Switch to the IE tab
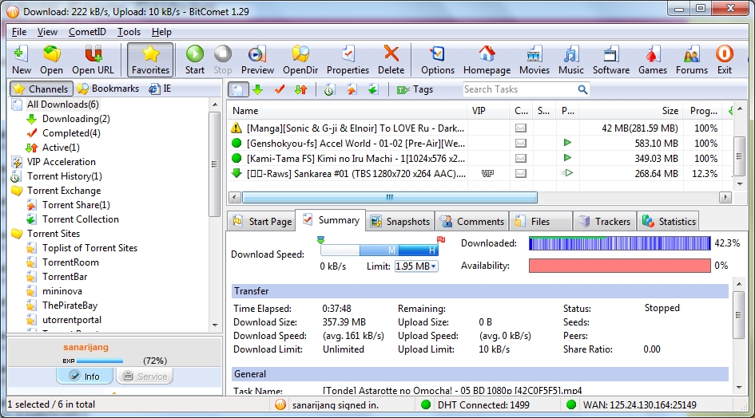The image size is (755, 418). [161, 89]
